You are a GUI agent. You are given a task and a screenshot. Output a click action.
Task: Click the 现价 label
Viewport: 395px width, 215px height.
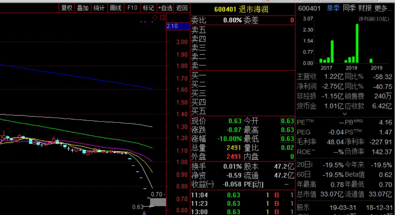coord(199,121)
